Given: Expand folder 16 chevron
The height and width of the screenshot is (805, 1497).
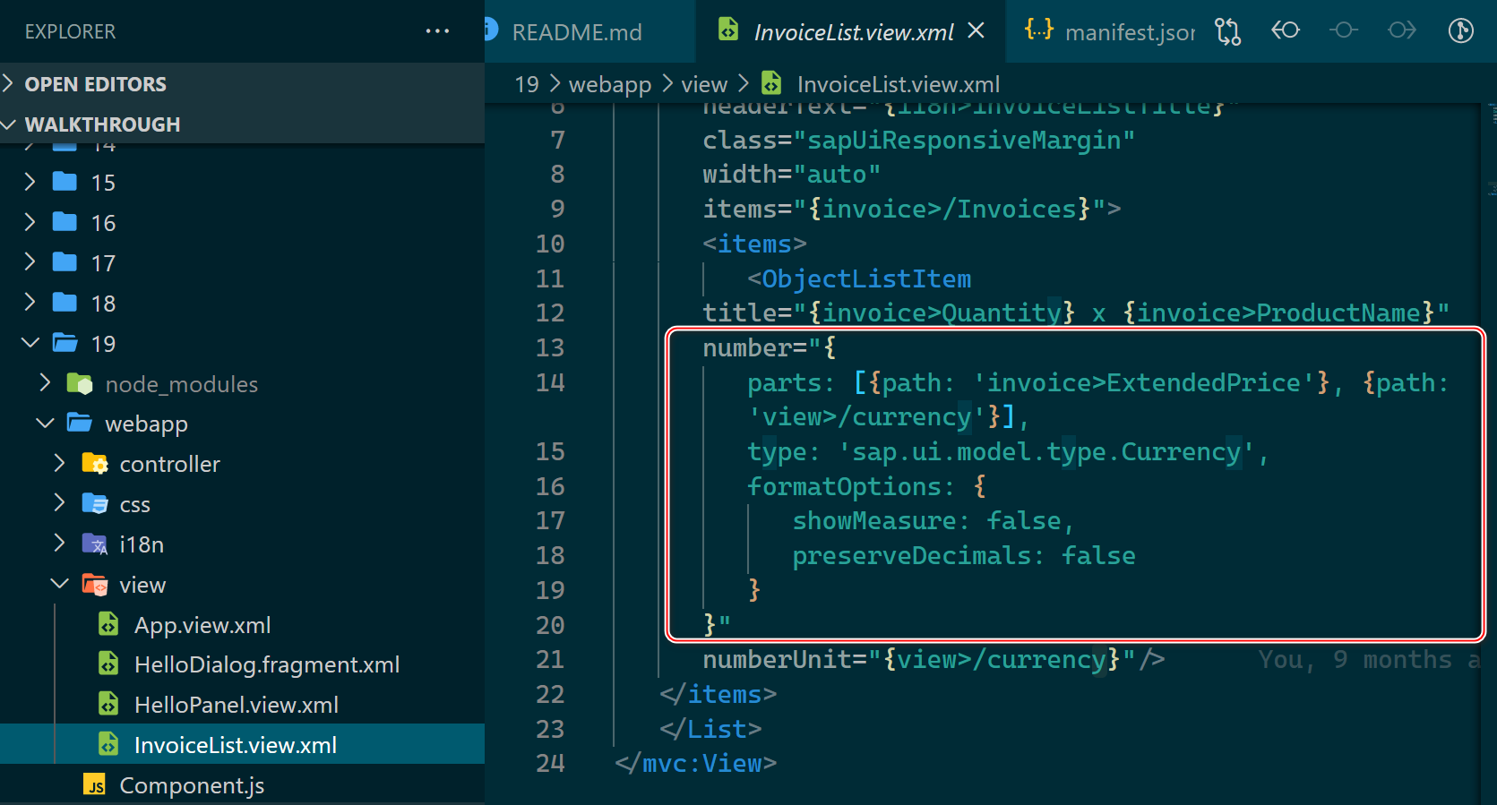Looking at the screenshot, I should [x=30, y=223].
